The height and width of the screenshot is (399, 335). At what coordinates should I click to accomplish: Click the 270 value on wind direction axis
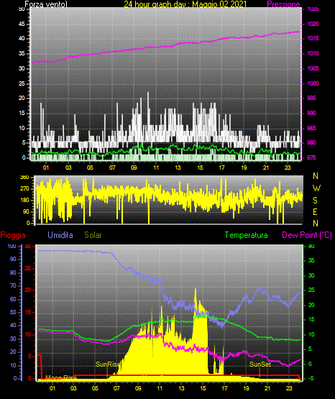(x=24, y=189)
